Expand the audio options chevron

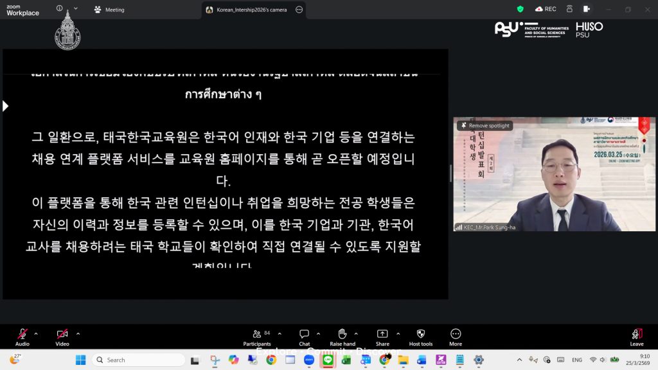click(x=36, y=333)
